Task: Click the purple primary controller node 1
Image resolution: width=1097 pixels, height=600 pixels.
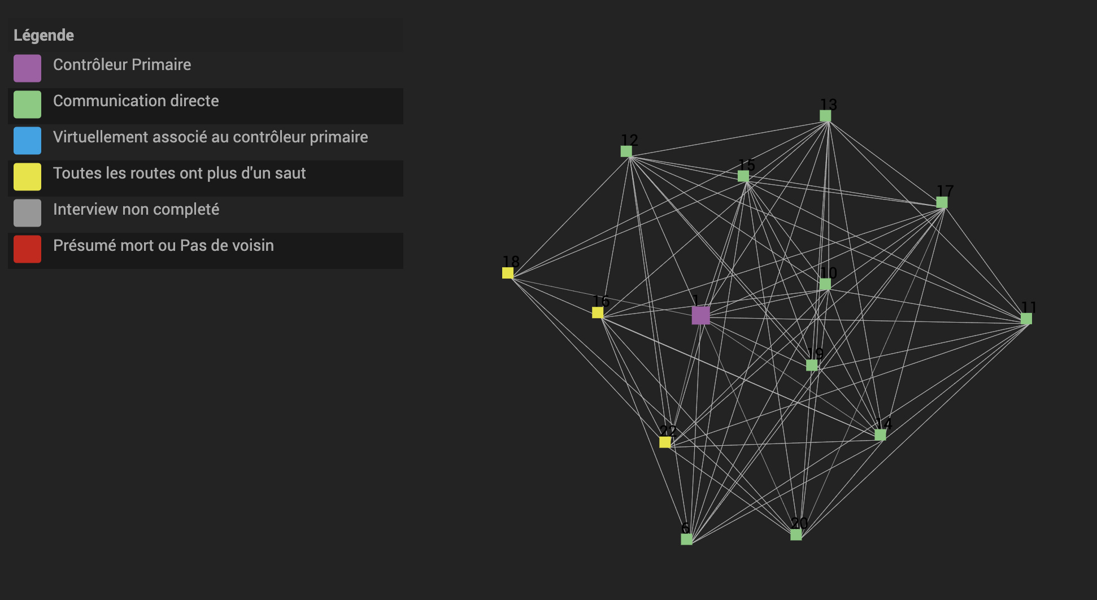Action: (x=700, y=315)
